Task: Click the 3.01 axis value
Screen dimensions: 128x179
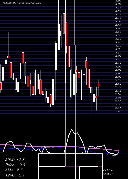Action: [118, 70]
